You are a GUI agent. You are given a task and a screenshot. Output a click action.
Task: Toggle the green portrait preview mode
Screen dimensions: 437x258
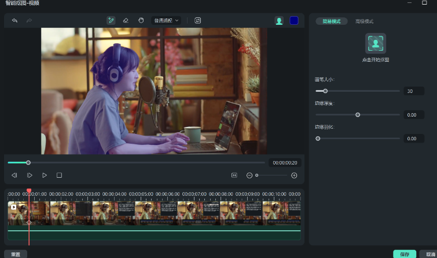point(279,21)
